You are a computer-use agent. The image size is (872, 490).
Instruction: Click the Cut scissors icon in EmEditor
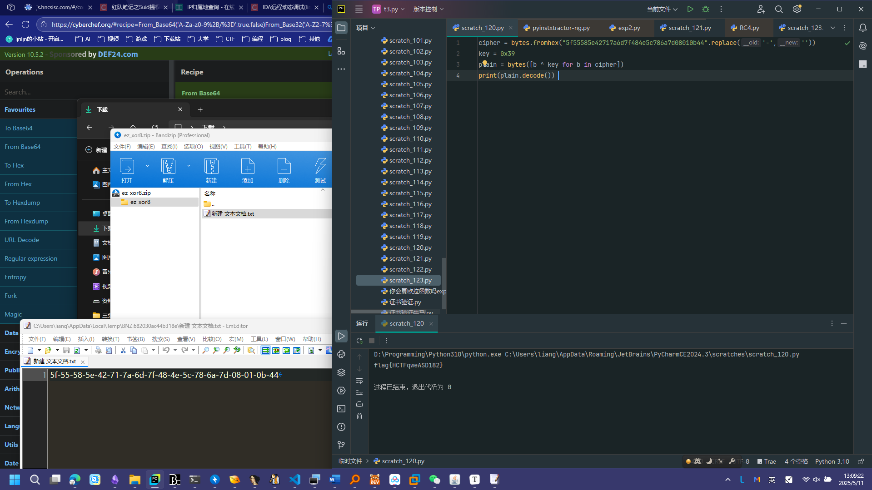click(123, 350)
